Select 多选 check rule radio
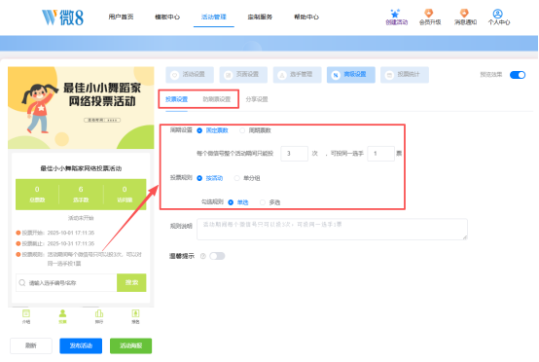This screenshot has width=539, height=362. (x=263, y=202)
